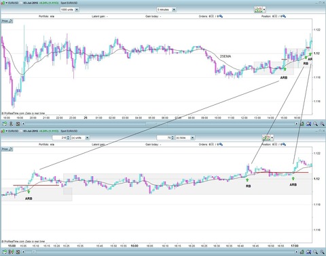Click the scroll right arrow under lower chart
The image size is (326, 256).
point(297,252)
